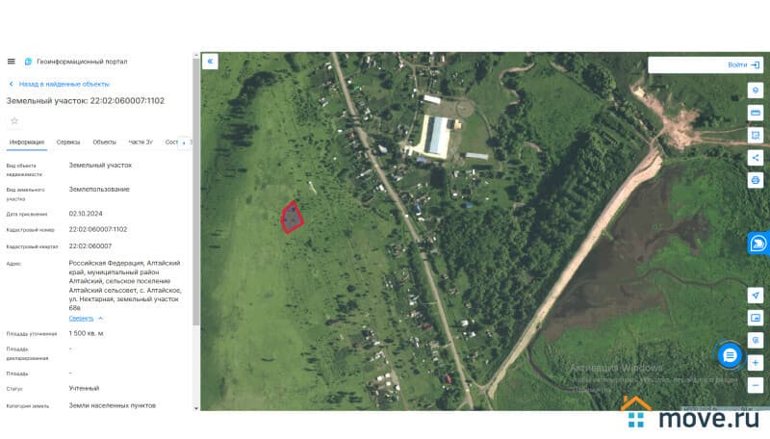770x439 pixels.
Task: Click Войти login button
Action: (x=743, y=65)
